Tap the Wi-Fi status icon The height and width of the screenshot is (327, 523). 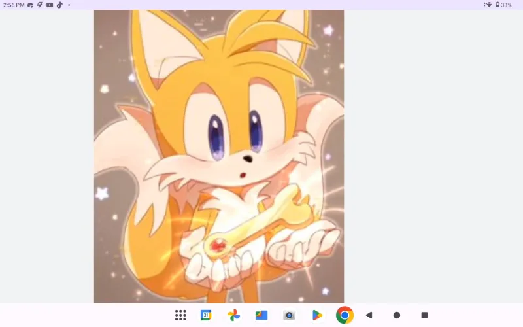tap(488, 5)
